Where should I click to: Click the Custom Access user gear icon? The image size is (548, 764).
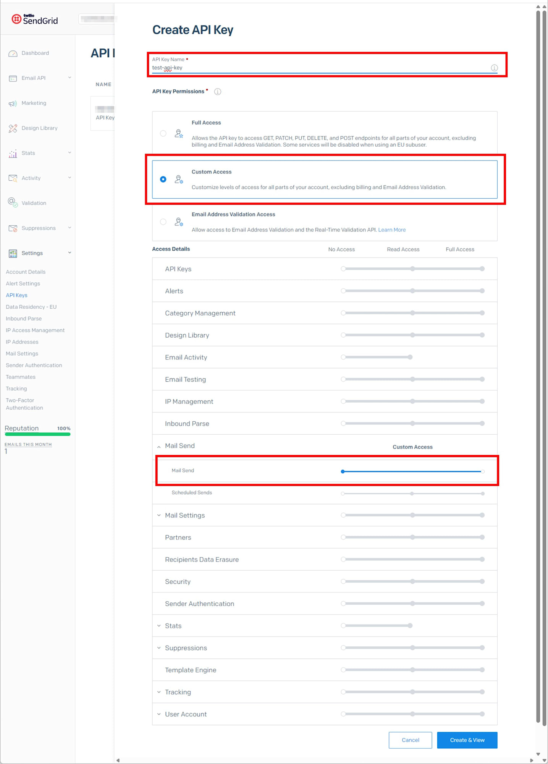coord(179,179)
